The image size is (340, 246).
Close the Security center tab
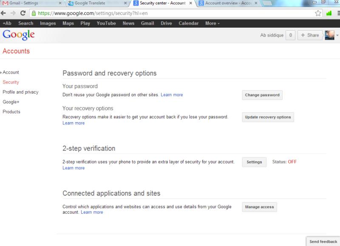coord(190,3)
